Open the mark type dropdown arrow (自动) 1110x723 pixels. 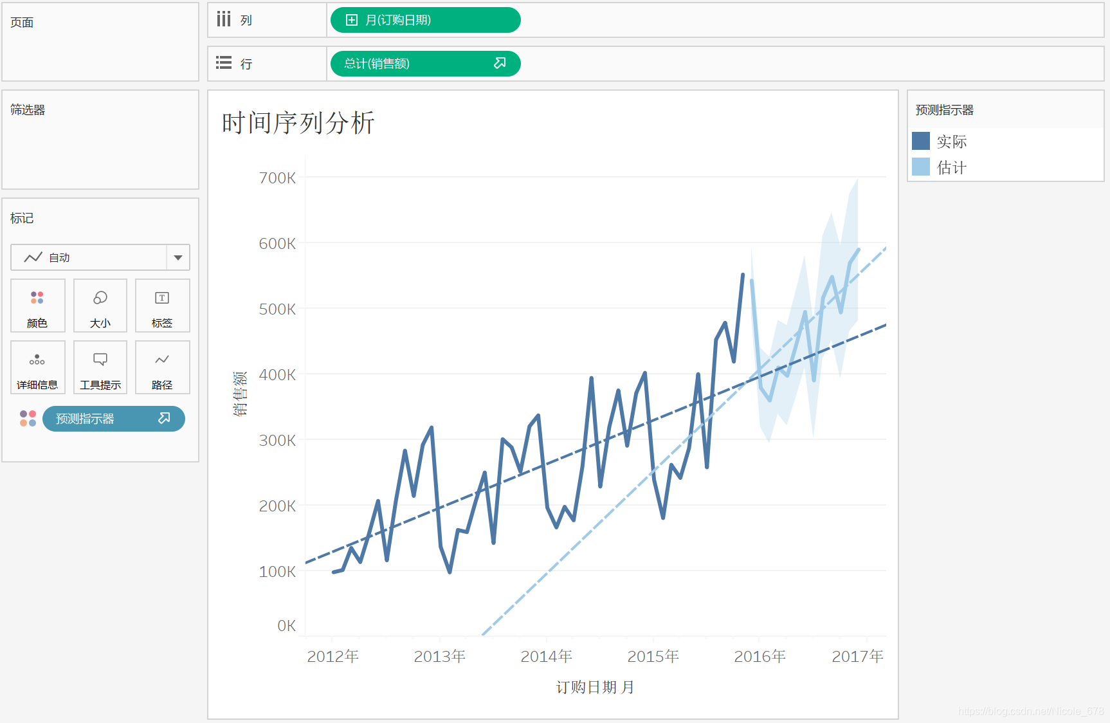[x=178, y=257]
